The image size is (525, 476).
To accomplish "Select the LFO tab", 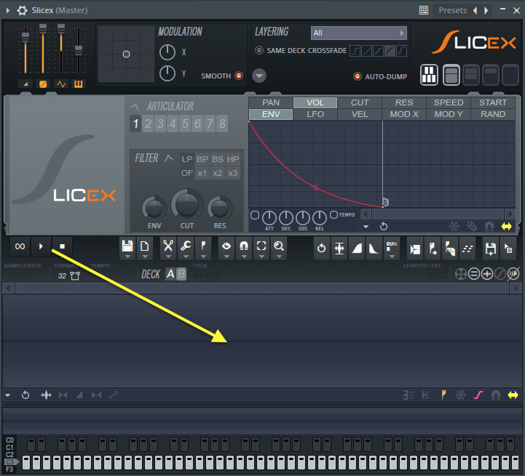I will coord(315,114).
